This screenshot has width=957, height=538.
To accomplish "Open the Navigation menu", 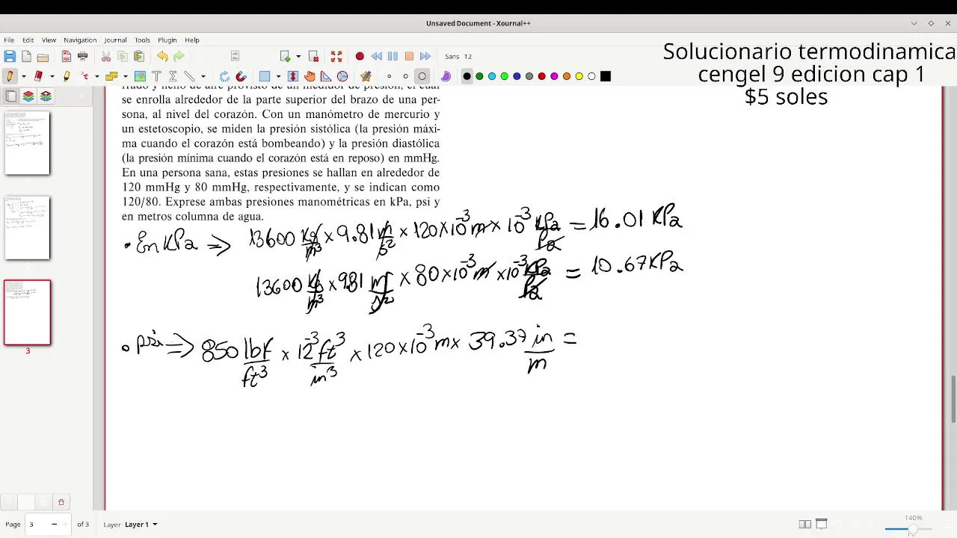I will (x=80, y=40).
